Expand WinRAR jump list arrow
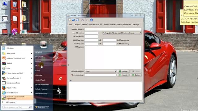 point(32,63)
